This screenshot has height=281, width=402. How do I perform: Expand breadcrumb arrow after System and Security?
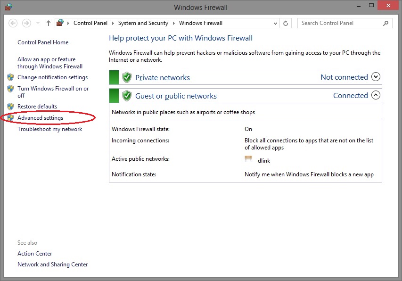tap(173, 23)
